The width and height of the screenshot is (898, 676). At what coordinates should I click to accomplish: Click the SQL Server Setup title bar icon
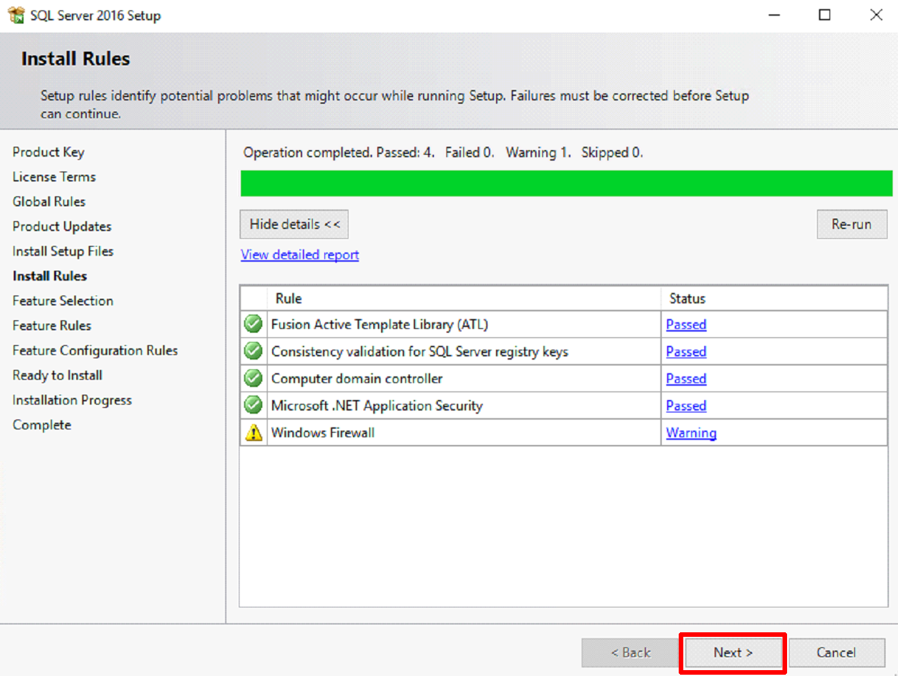[x=16, y=15]
